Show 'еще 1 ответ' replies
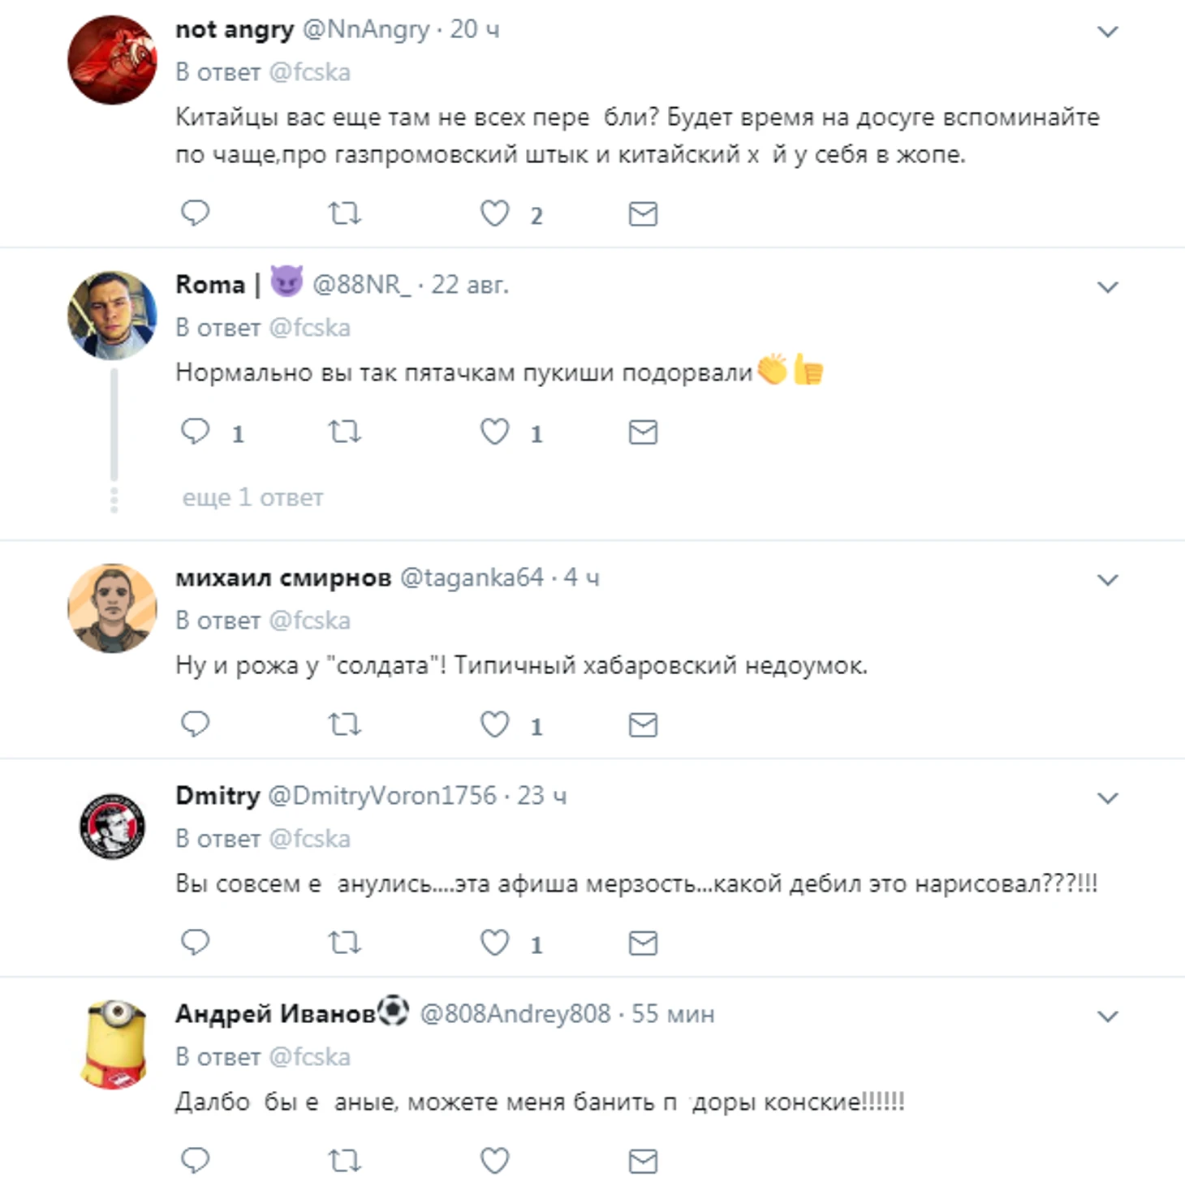This screenshot has height=1186, width=1185. click(252, 497)
